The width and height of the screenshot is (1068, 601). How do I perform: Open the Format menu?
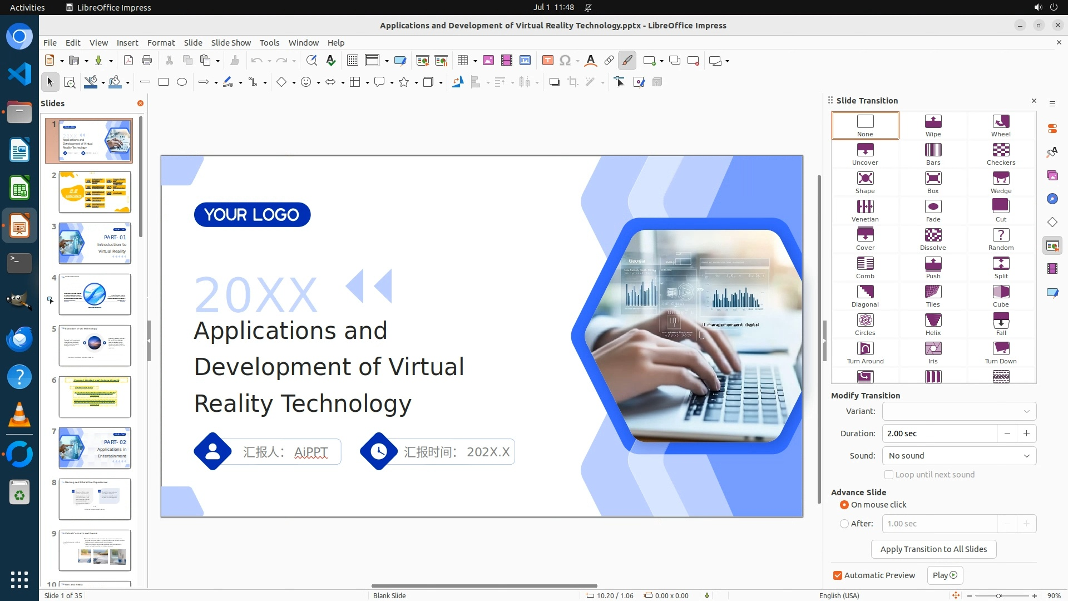point(161,43)
